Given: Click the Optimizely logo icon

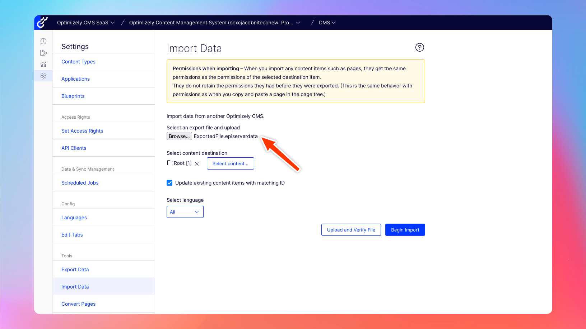Looking at the screenshot, I should pos(42,22).
